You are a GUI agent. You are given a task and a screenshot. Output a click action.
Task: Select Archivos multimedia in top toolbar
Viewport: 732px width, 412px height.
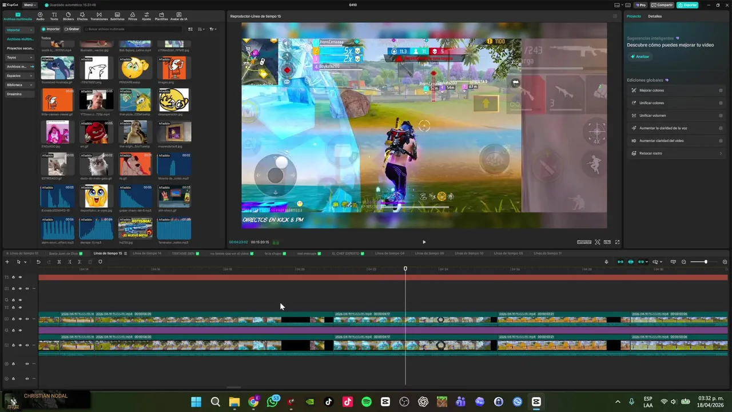point(18,16)
